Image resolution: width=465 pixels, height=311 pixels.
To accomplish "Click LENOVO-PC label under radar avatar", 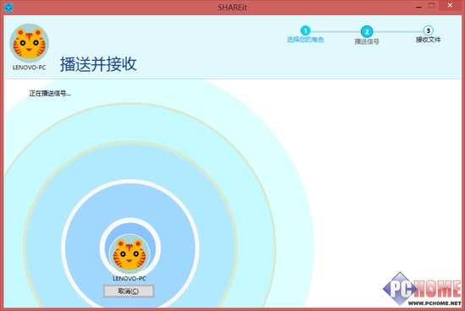I will pos(129,279).
